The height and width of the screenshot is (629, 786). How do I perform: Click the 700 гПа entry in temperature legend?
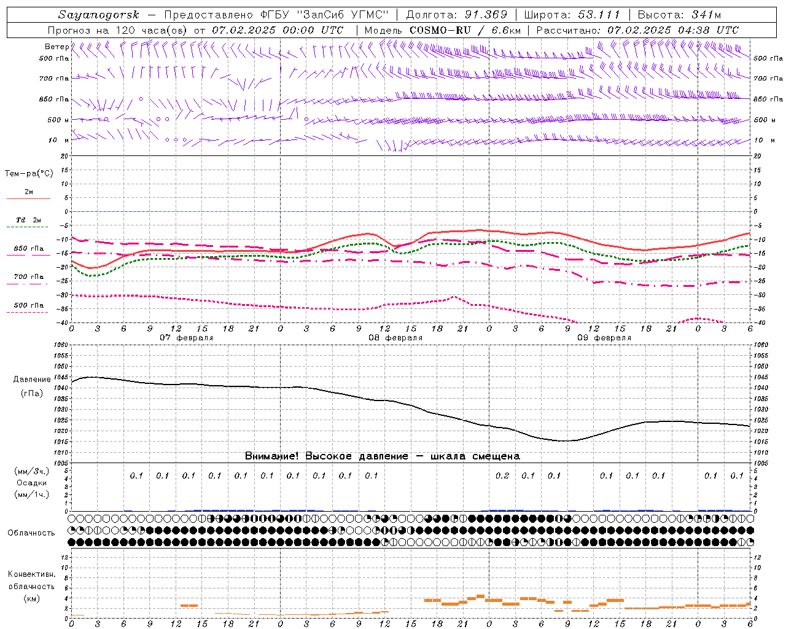[29, 277]
